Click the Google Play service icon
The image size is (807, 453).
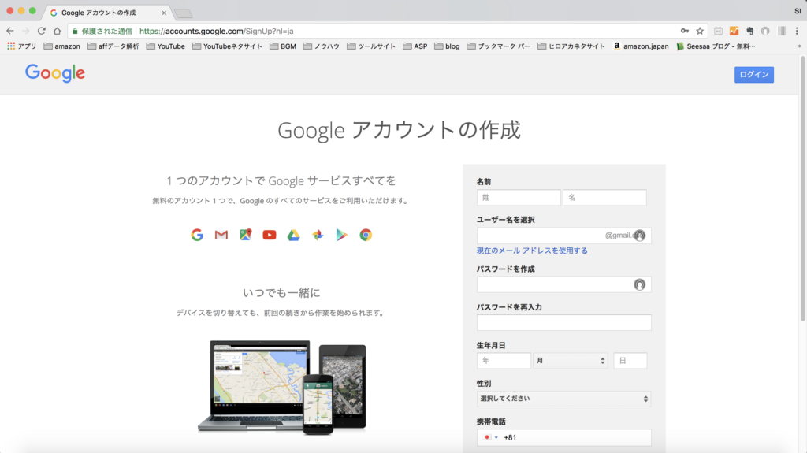pyautogui.click(x=342, y=235)
